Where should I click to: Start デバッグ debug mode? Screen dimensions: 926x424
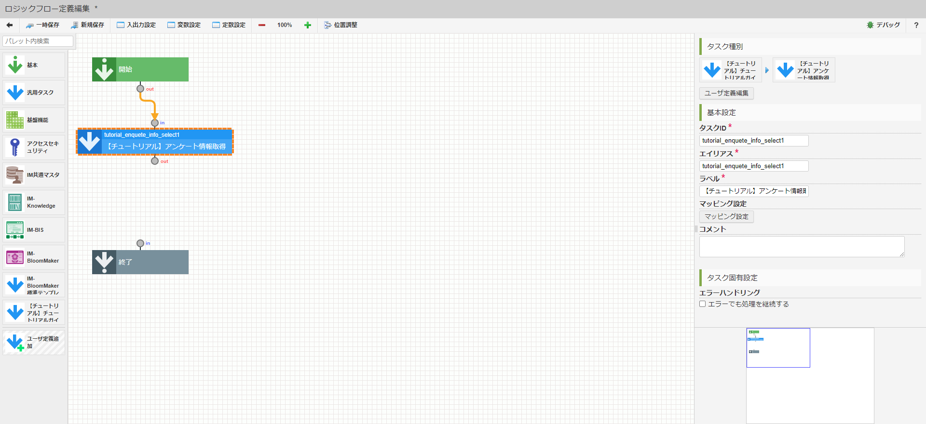tap(884, 25)
